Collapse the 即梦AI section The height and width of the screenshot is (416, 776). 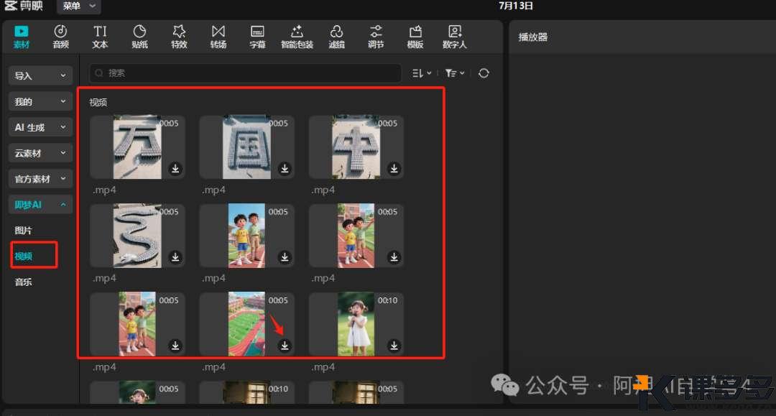(x=40, y=205)
